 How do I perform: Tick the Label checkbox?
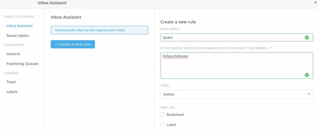tap(162, 125)
